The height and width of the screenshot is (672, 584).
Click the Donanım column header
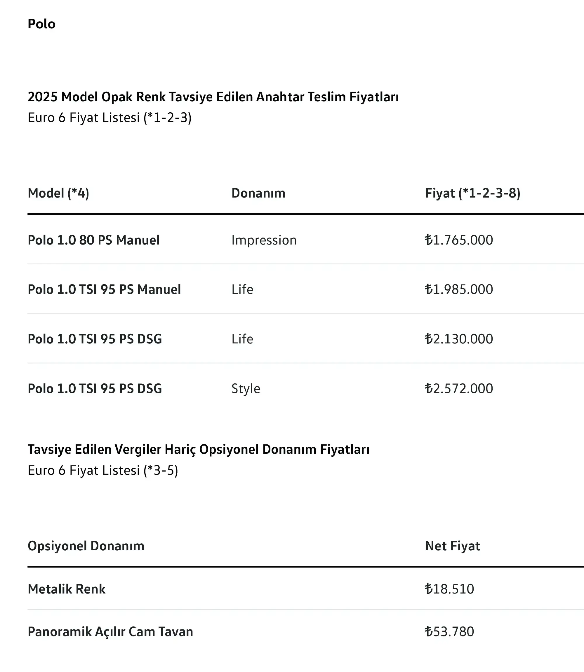tap(258, 193)
